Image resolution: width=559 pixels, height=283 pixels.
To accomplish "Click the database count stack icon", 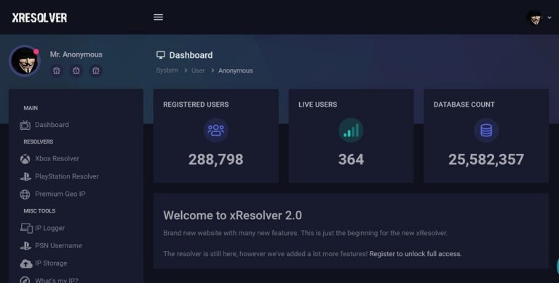I will pyautogui.click(x=486, y=130).
